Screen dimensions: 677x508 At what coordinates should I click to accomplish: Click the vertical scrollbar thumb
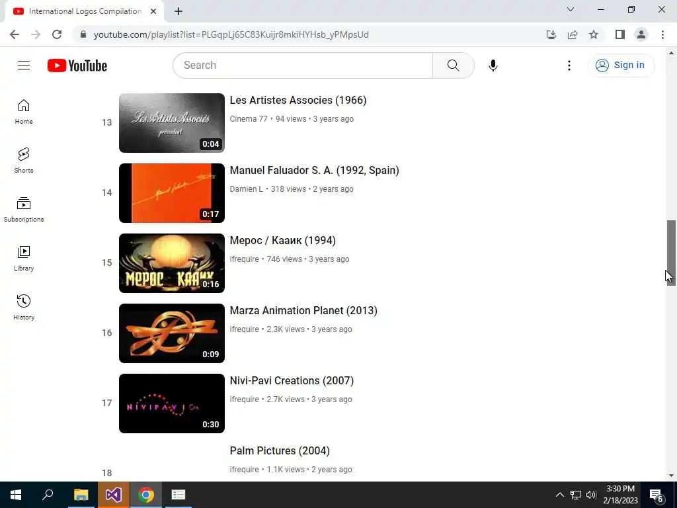[x=671, y=253]
